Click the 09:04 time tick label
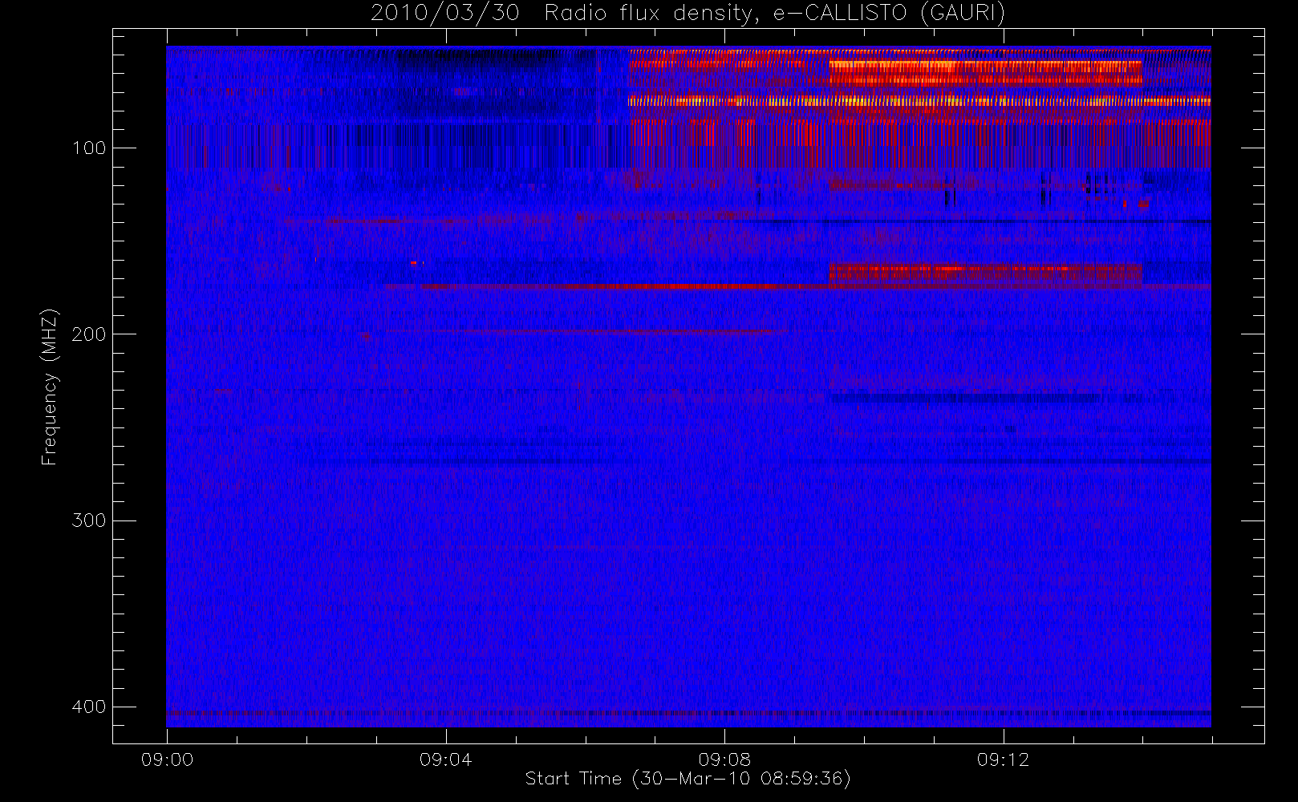Screen dimensions: 1298x802 (x=446, y=759)
